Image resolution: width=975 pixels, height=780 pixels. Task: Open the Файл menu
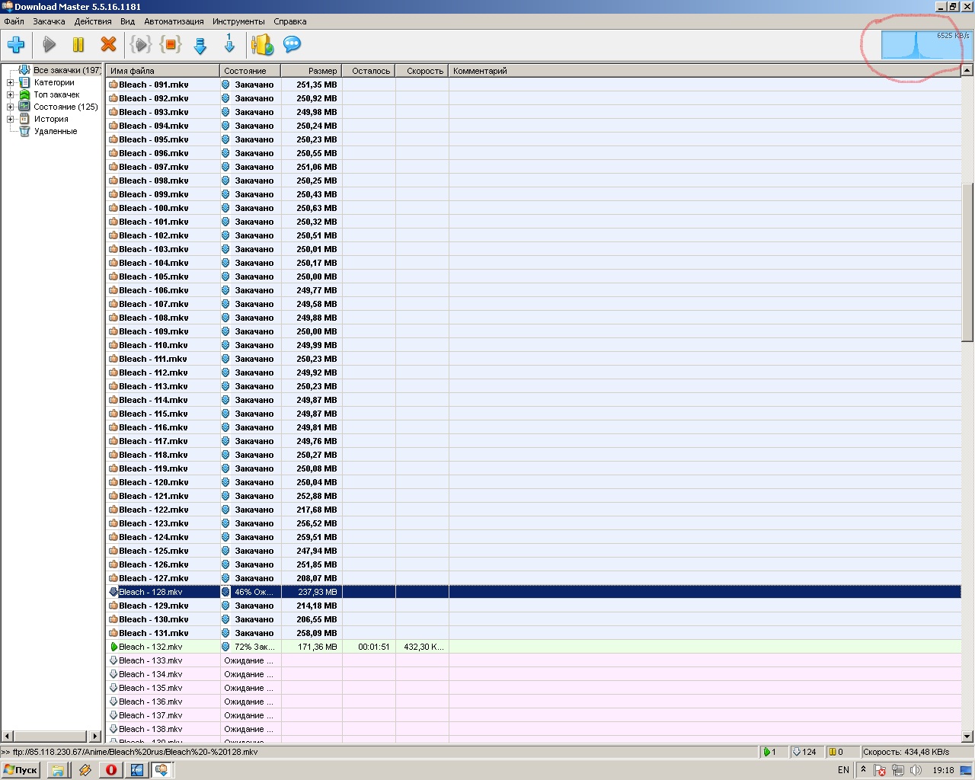(x=14, y=21)
